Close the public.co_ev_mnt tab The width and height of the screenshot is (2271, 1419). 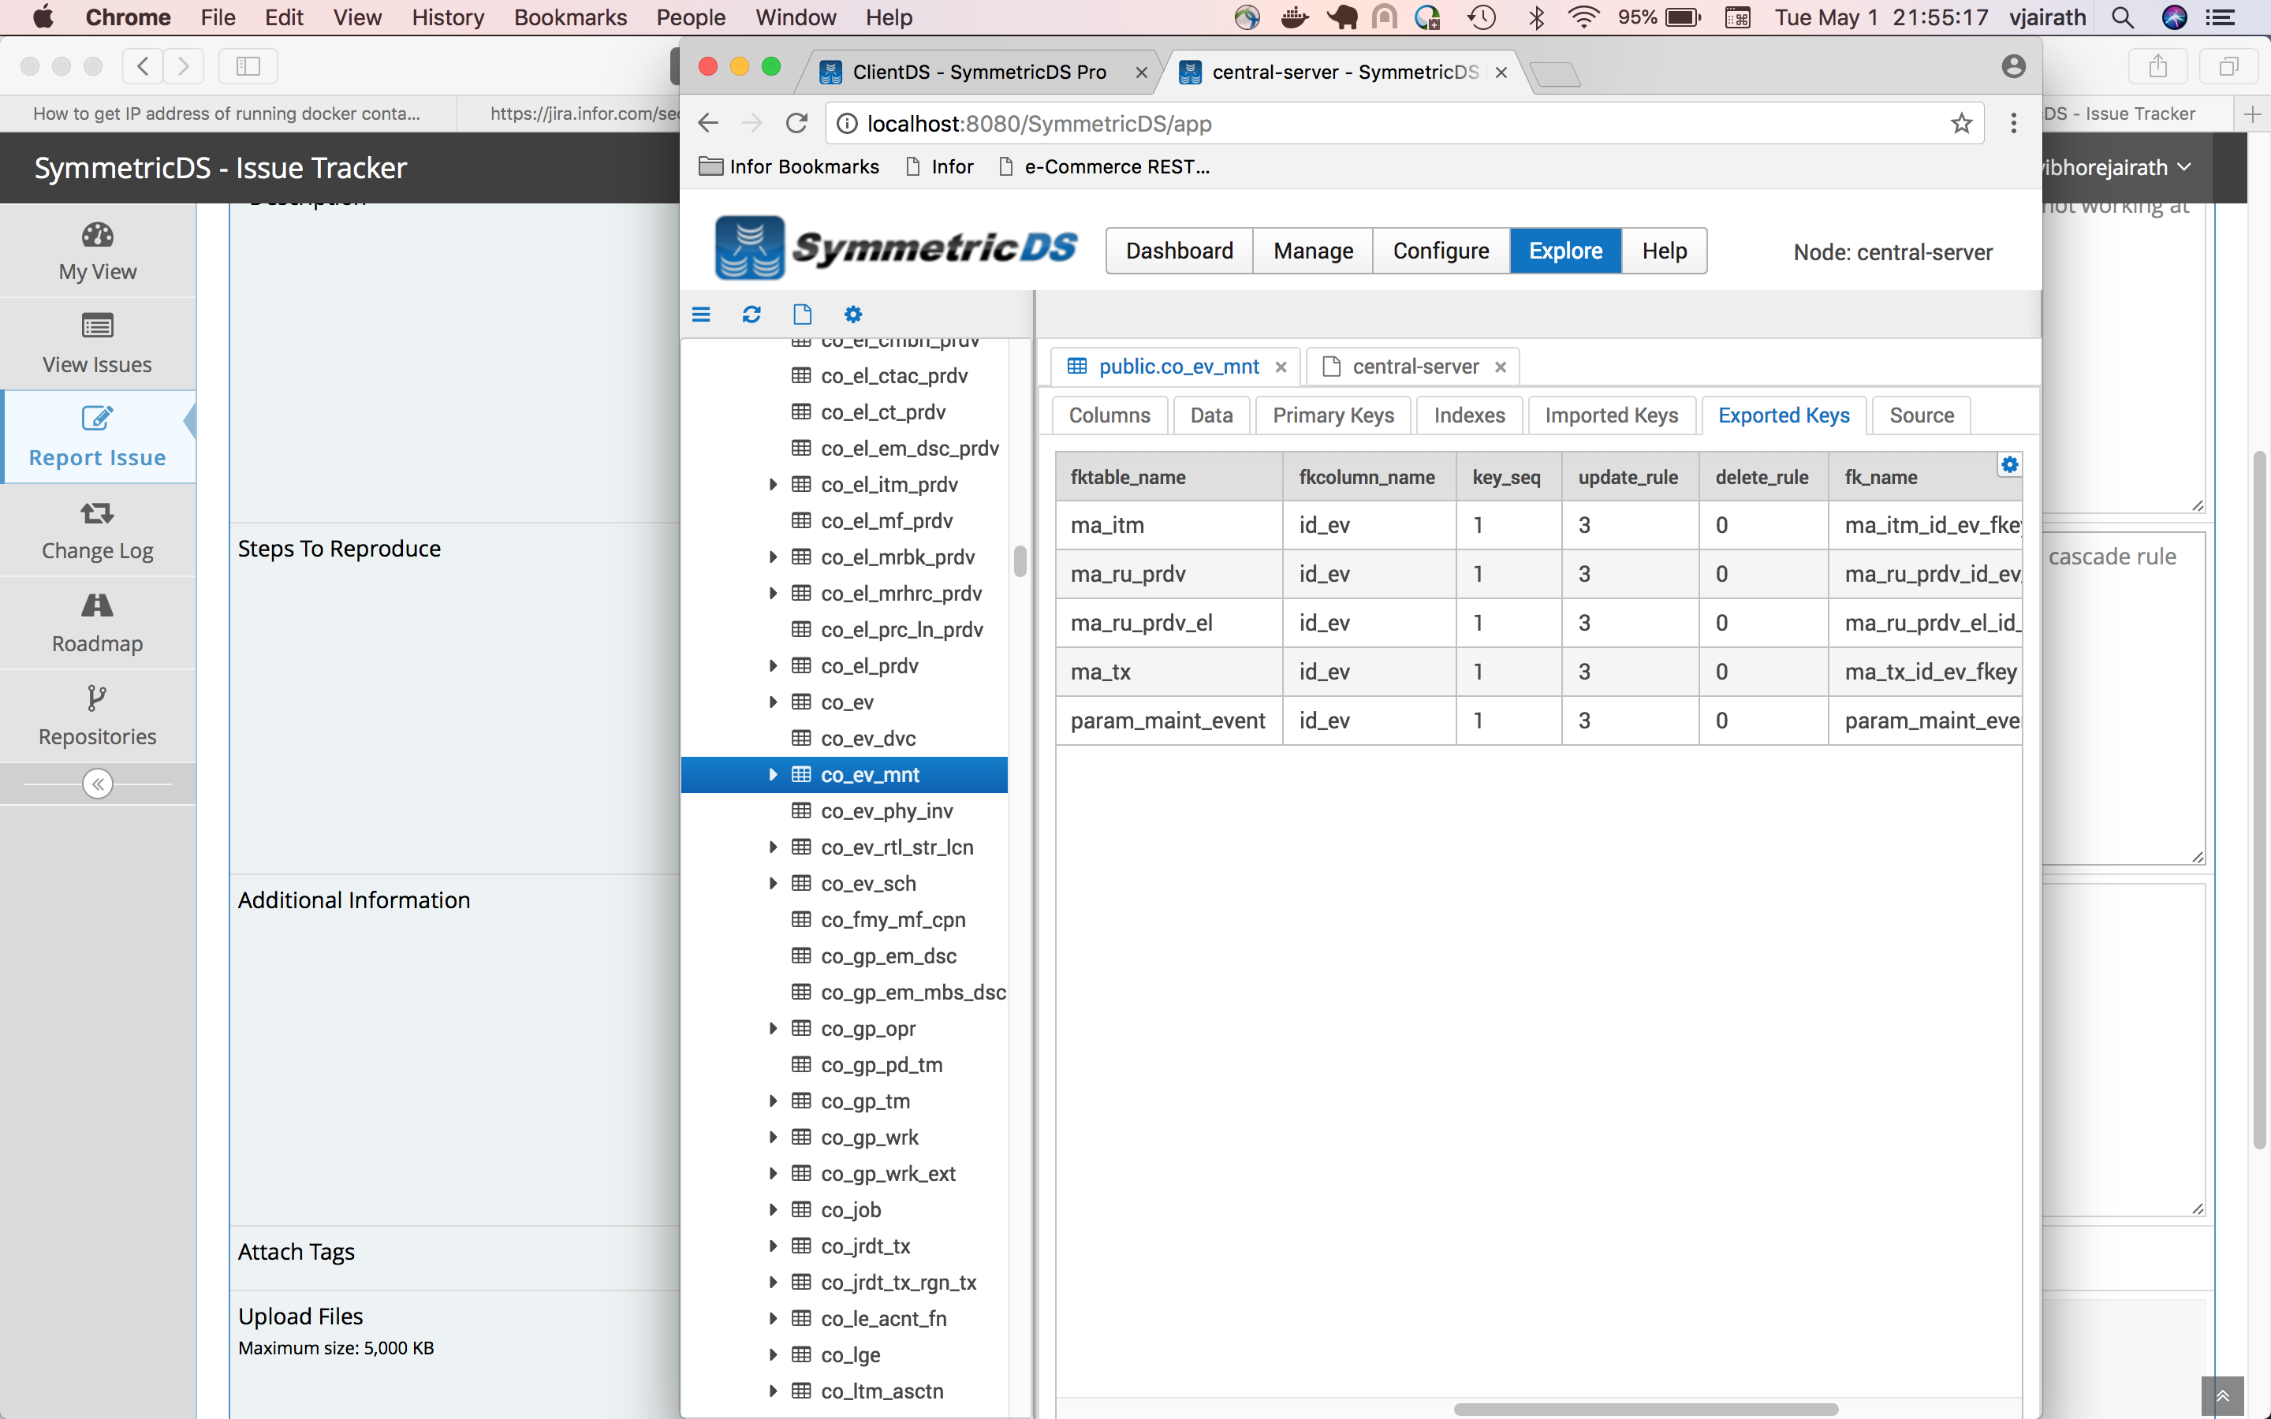tap(1281, 367)
